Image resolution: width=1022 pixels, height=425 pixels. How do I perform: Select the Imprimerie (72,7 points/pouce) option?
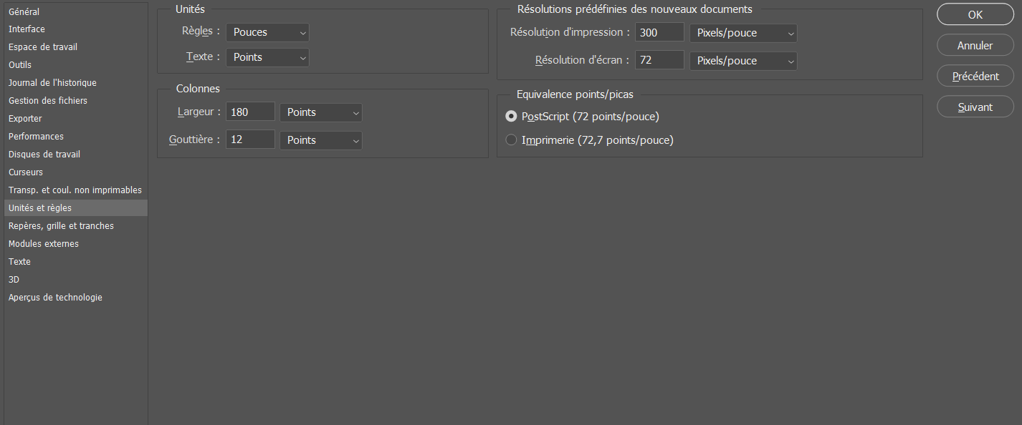click(x=511, y=140)
